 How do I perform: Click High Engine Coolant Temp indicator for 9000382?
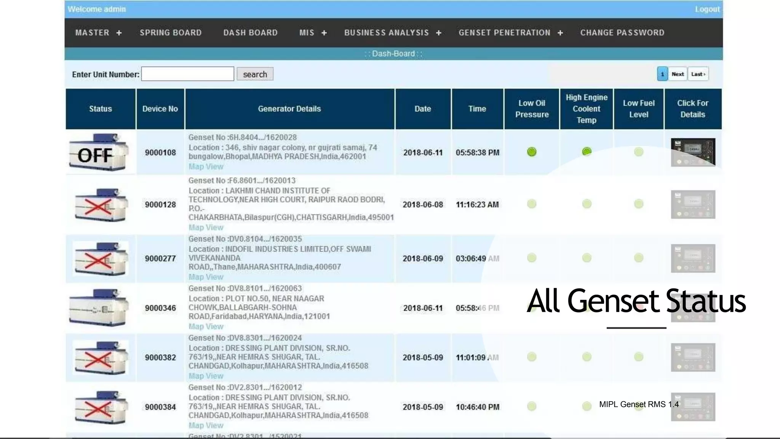click(587, 357)
